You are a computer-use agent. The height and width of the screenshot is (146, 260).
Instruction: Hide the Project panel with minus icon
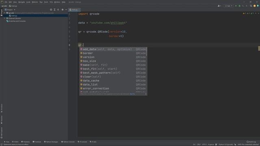(66, 10)
